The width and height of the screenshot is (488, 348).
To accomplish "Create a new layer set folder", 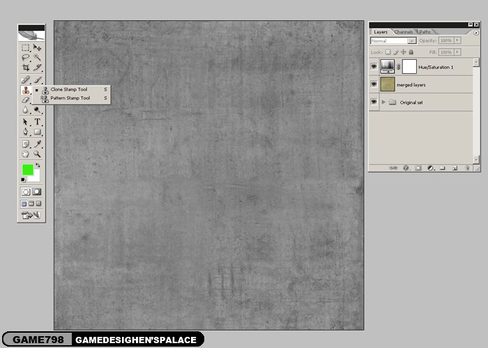I will [442, 168].
